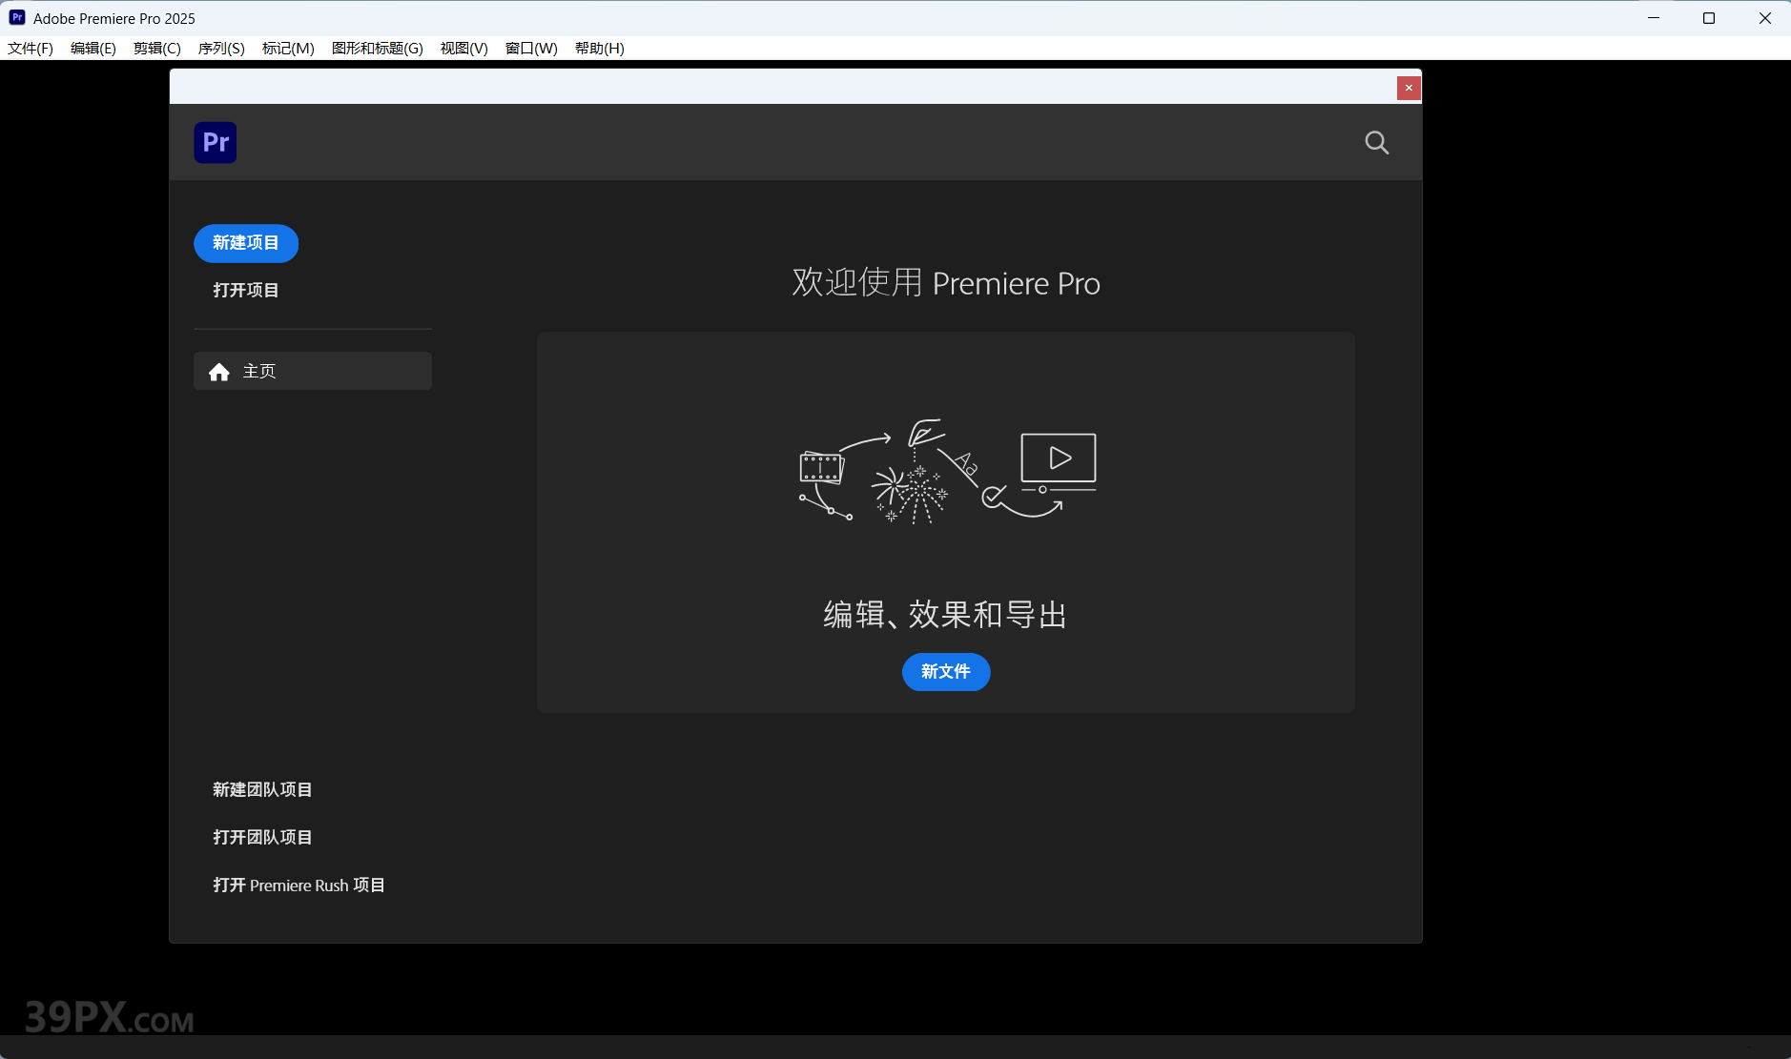Open the 图形和标题(G) menu
This screenshot has height=1059, width=1791.
coord(377,49)
